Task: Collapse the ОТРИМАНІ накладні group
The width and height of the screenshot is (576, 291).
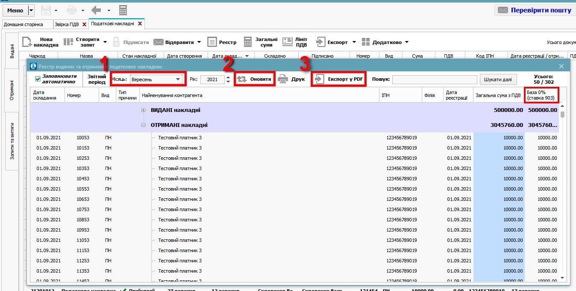Action: 144,125
